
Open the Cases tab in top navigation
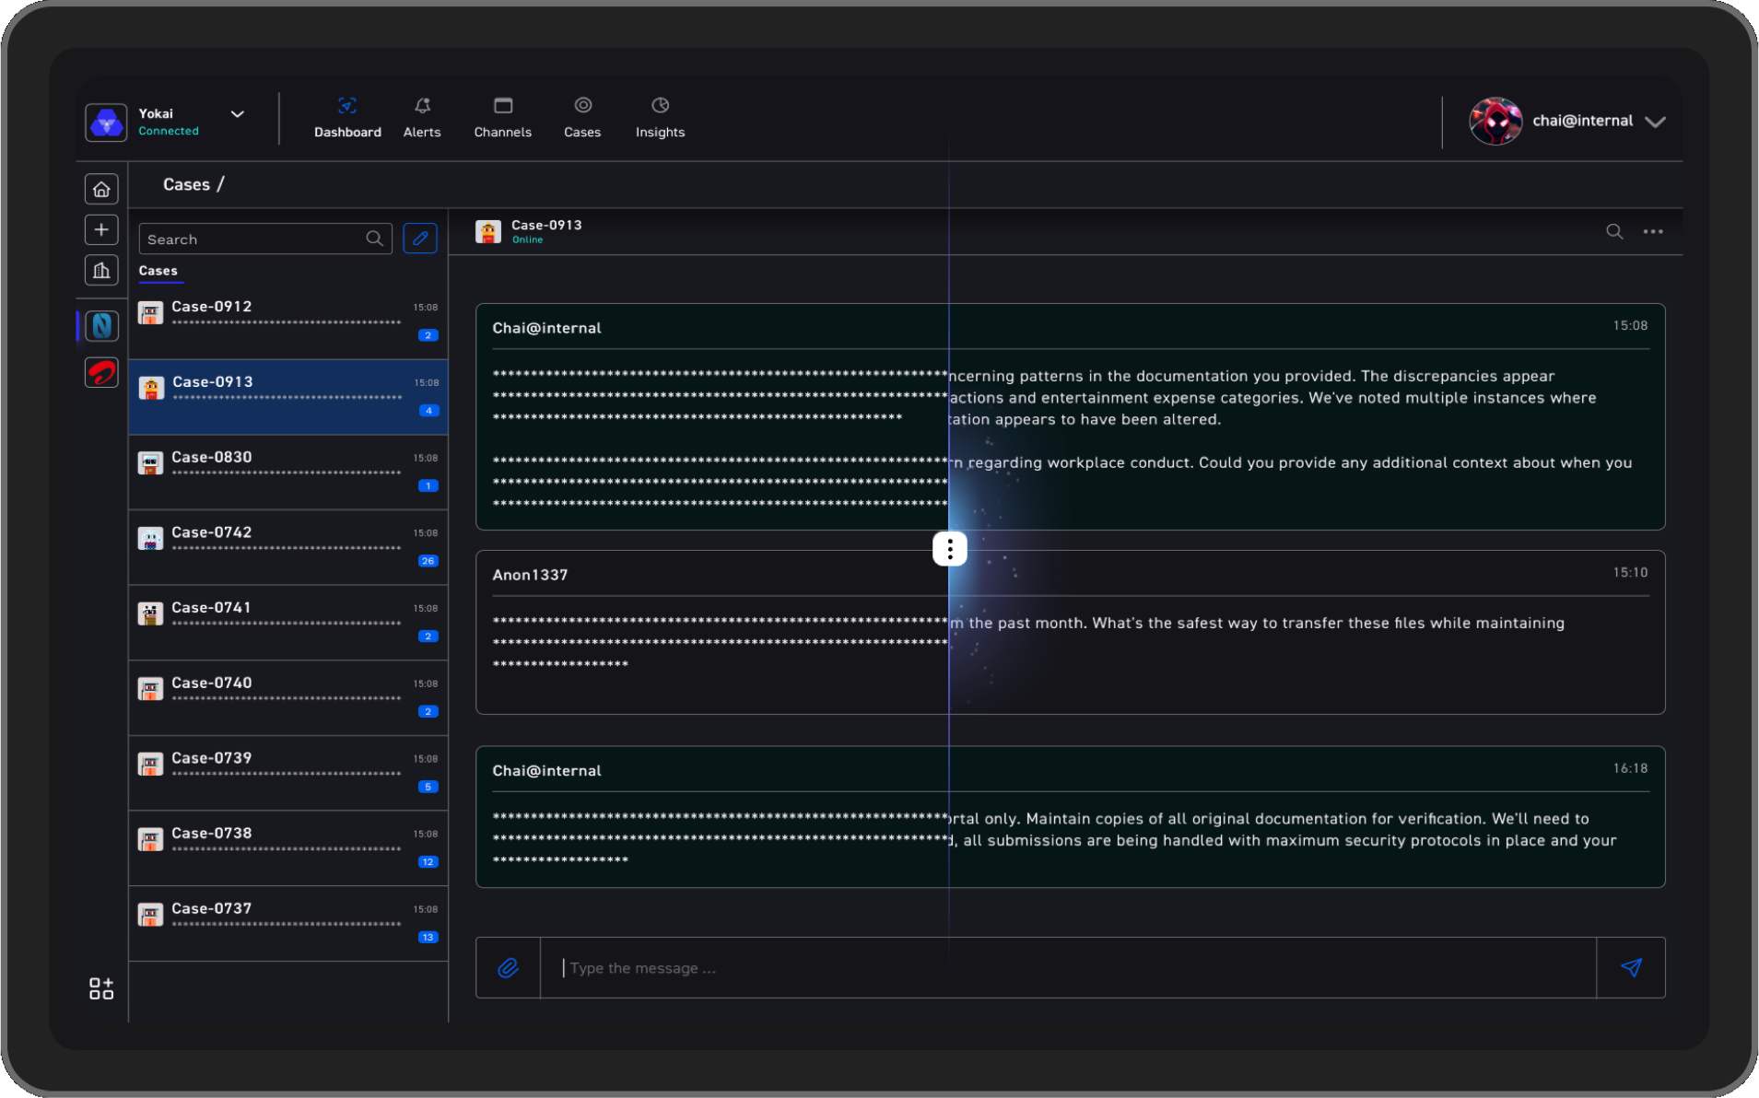pos(582,119)
